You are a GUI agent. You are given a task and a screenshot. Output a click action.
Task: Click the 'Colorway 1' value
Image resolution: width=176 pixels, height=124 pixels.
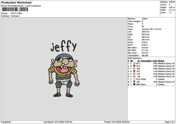[15, 16]
